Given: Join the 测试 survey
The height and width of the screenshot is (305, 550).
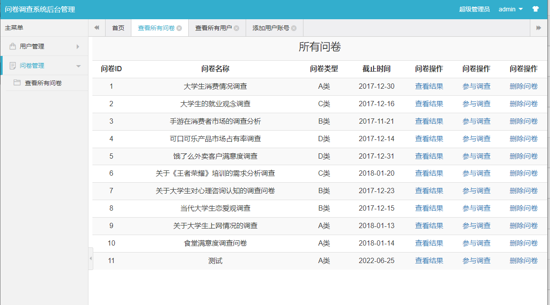Looking at the screenshot, I should [476, 261].
